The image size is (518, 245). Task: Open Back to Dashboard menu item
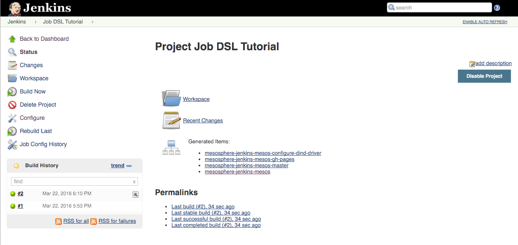coord(44,39)
